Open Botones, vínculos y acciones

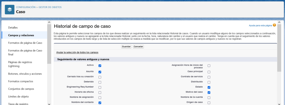pyautogui.click(x=25, y=74)
